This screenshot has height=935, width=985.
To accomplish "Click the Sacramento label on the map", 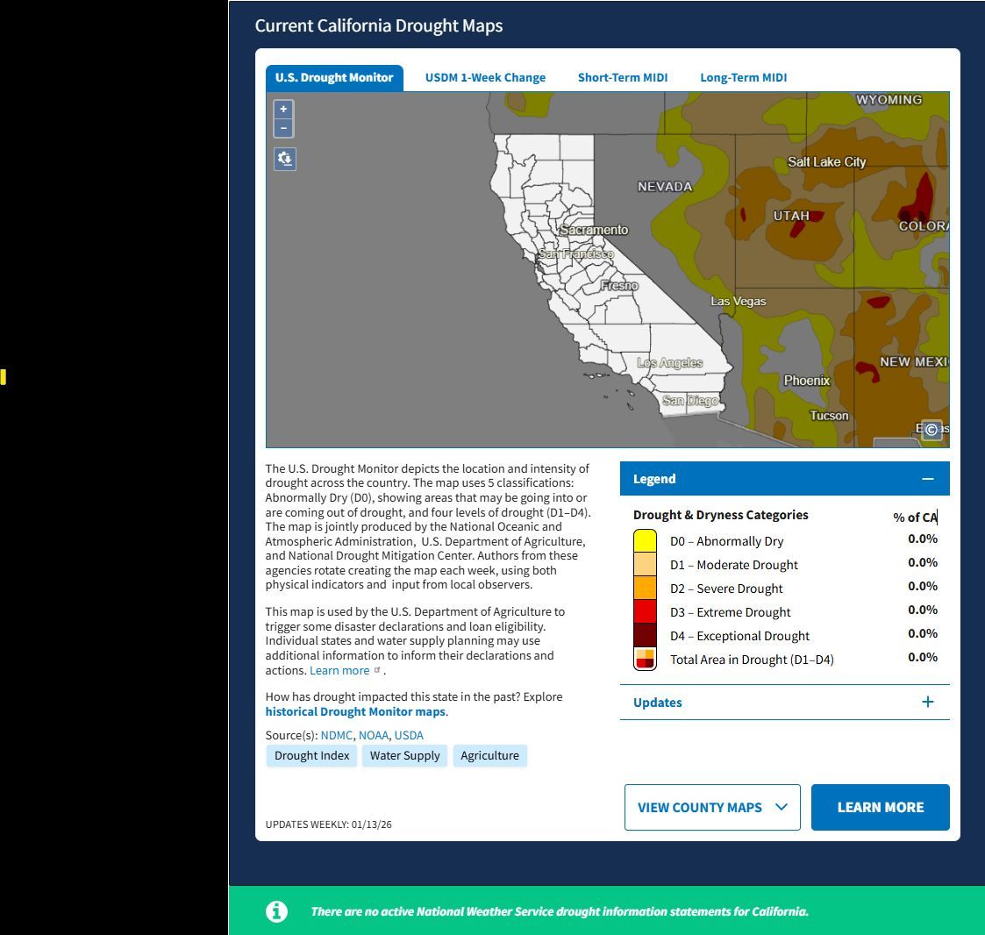I will (594, 230).
